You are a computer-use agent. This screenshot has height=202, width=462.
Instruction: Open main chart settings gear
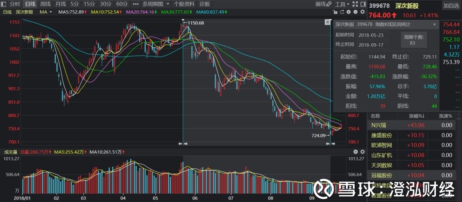pos(362,12)
